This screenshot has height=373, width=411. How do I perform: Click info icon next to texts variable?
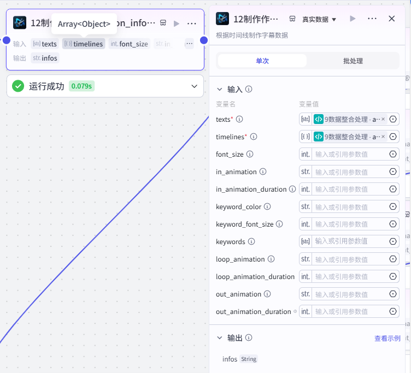coord(239,119)
